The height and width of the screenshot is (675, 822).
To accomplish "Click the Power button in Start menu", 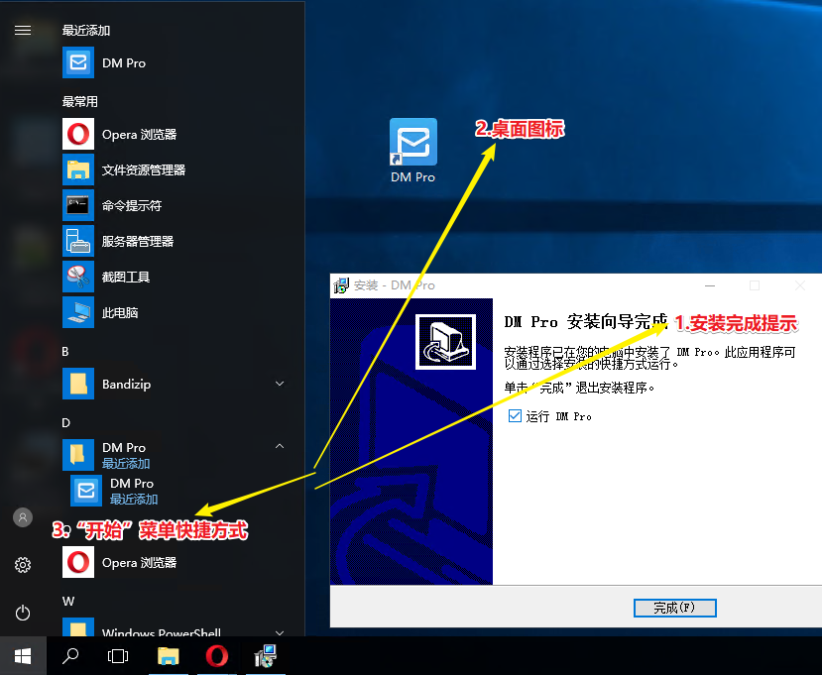I will [x=23, y=613].
